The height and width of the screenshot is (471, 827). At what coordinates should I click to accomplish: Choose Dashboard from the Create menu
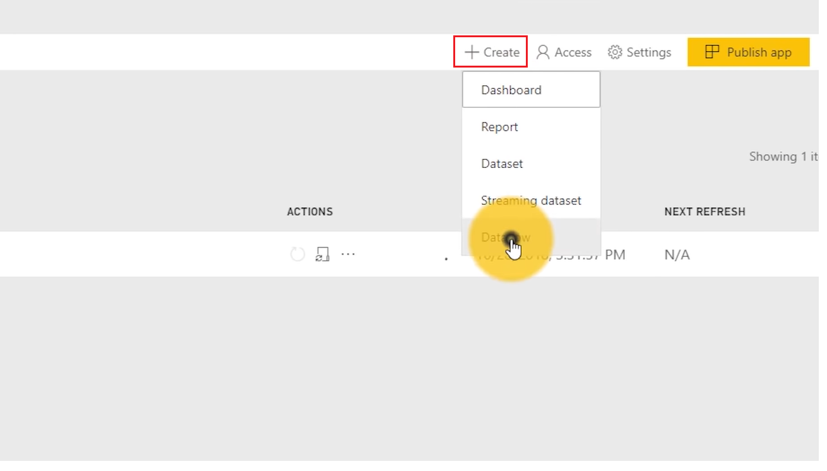(531, 90)
